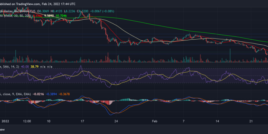The image size is (268, 134).
Task: Click the date label 7 on the time axis
Action: pyautogui.click(x=183, y=121)
